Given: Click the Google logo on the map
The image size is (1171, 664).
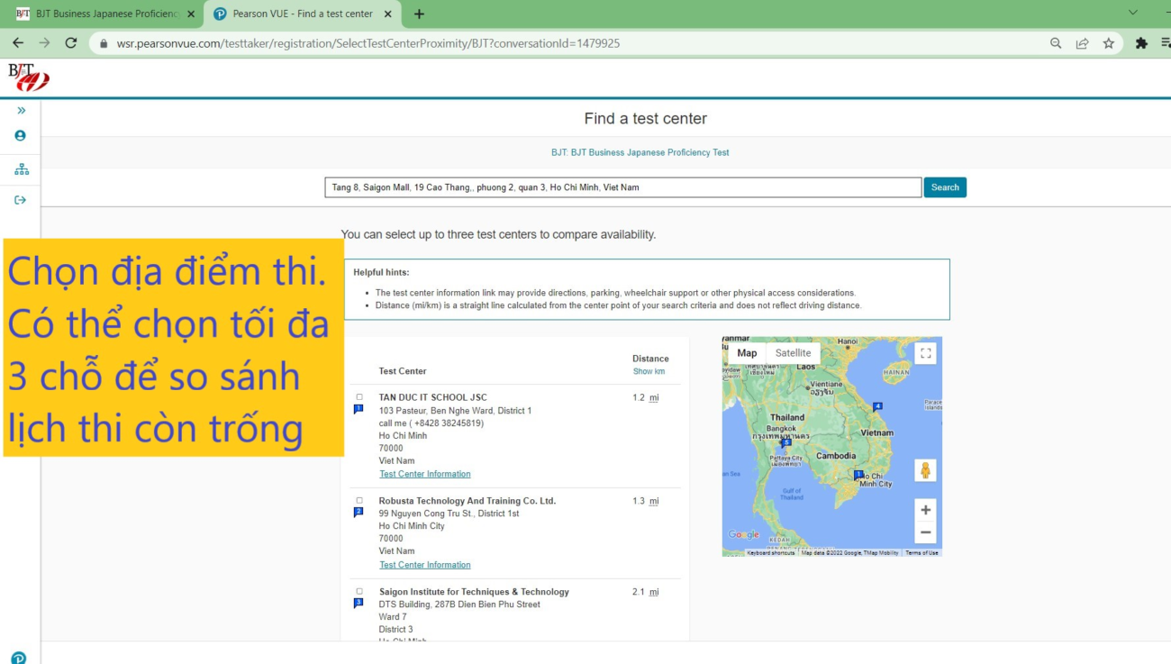Looking at the screenshot, I should (744, 534).
